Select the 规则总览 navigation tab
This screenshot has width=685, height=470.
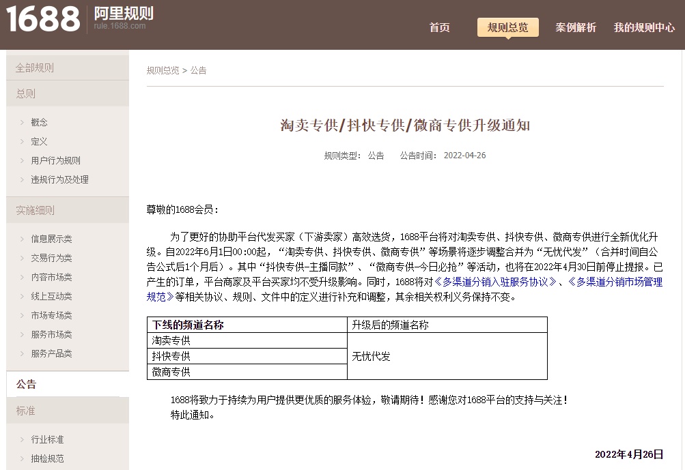coord(507,27)
